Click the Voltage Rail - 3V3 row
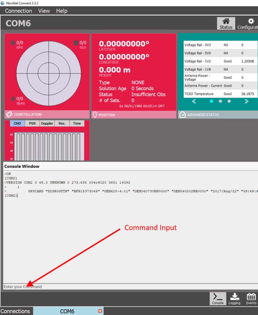This screenshot has width=258, height=315. coord(221,45)
